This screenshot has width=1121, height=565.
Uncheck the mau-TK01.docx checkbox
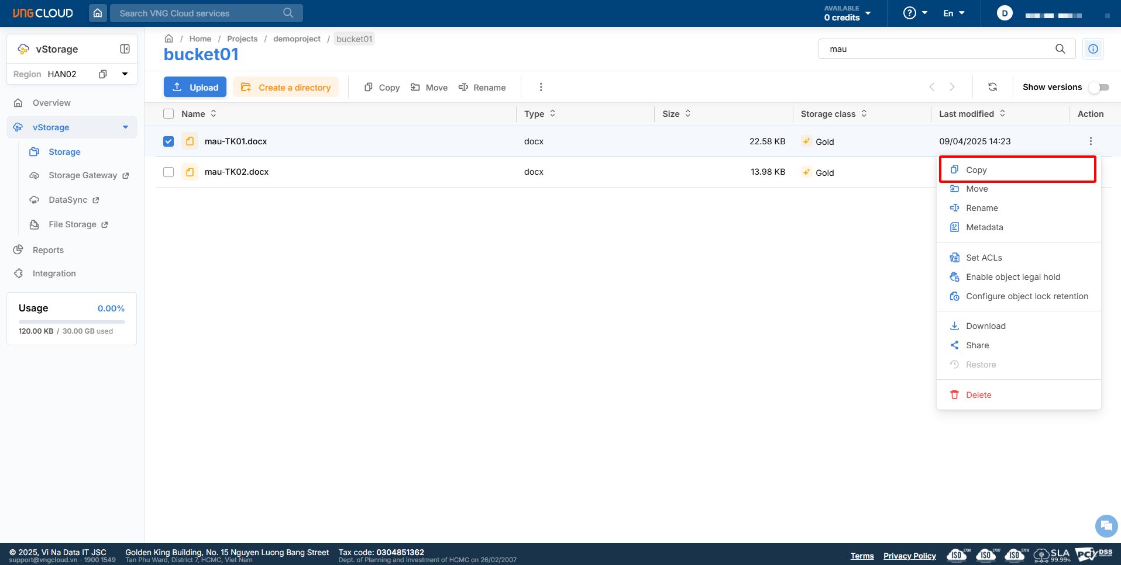coord(169,141)
